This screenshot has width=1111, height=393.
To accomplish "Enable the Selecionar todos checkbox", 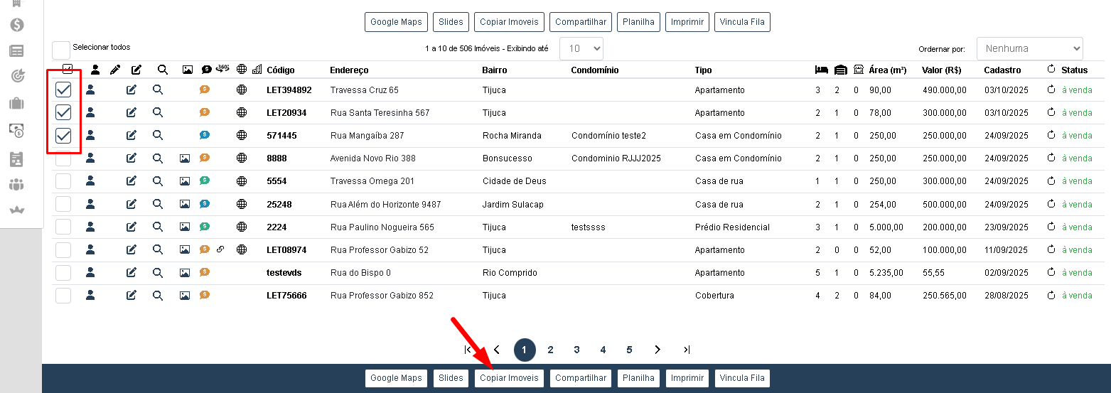I will pyautogui.click(x=61, y=50).
